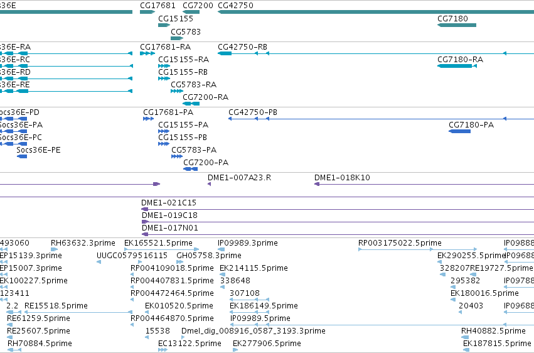Click protein CG15155-PA label
The image size is (534, 353).
click(183, 125)
